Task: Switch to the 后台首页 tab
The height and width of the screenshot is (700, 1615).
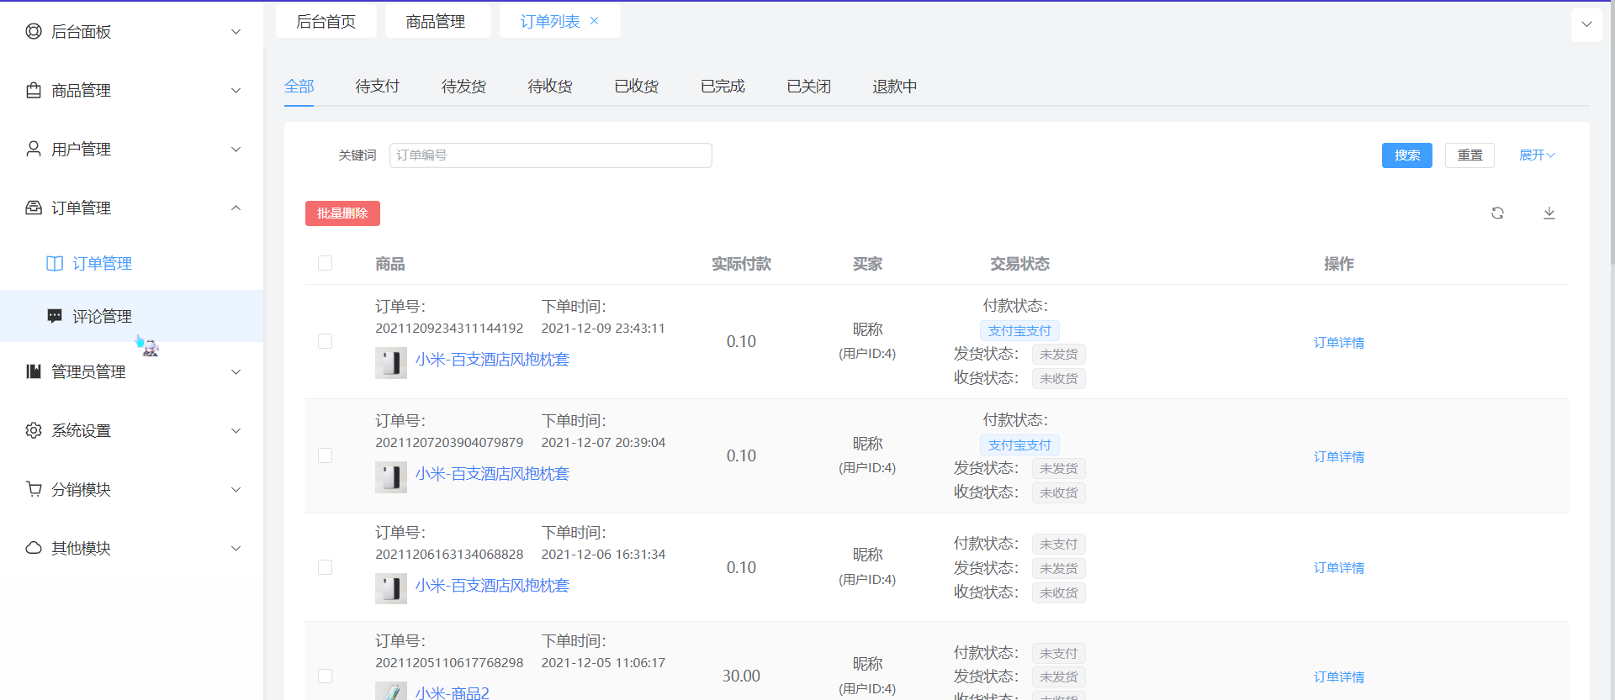Action: coord(326,21)
